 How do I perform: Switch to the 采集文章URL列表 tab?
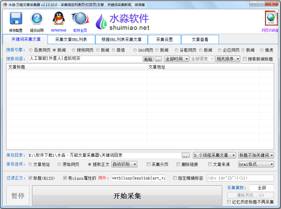pyautogui.click(x=71, y=40)
